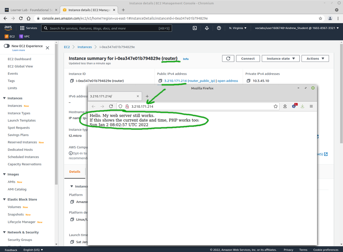The width and height of the screenshot is (343, 252).
Task: Click refresh button in instance summary
Action: pyautogui.click(x=228, y=58)
